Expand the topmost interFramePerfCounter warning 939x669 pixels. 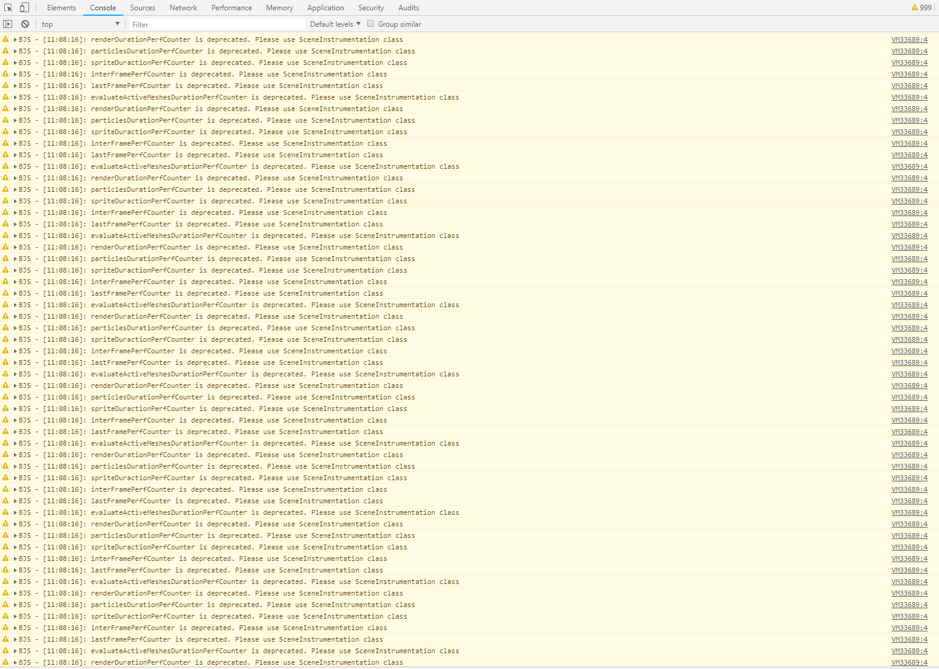point(15,74)
